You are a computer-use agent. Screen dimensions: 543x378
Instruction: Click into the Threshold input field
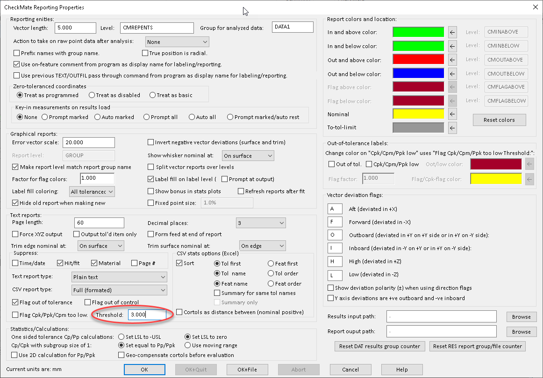[x=147, y=315]
